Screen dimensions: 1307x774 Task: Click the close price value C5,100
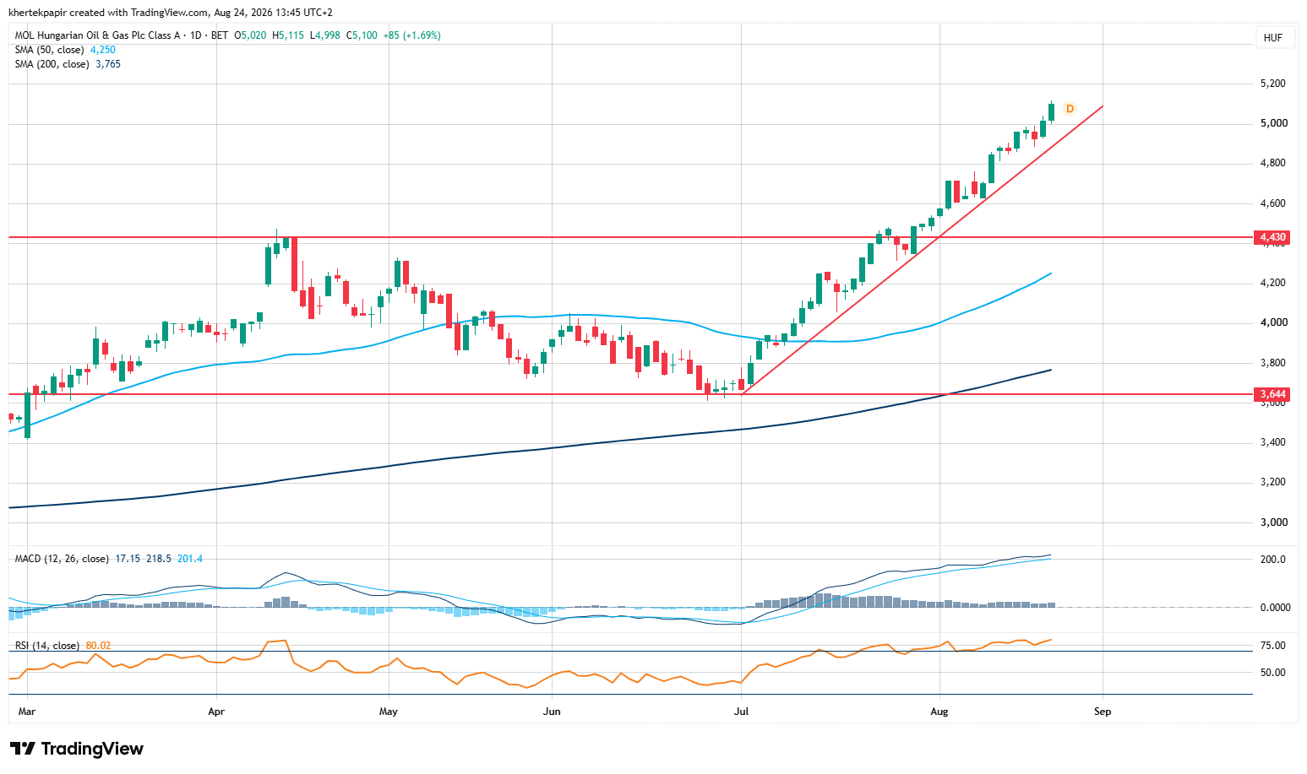coord(362,35)
